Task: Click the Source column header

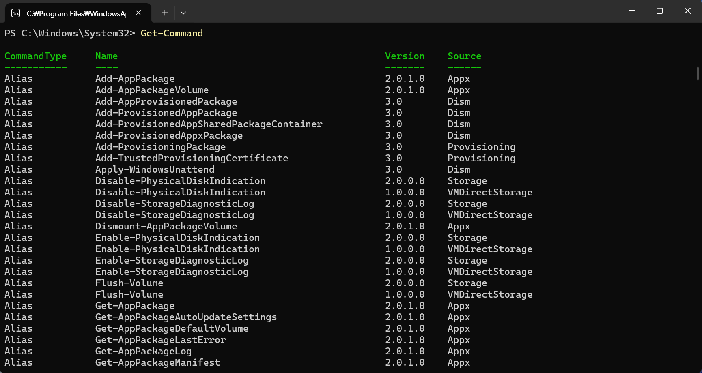Action: coord(465,56)
